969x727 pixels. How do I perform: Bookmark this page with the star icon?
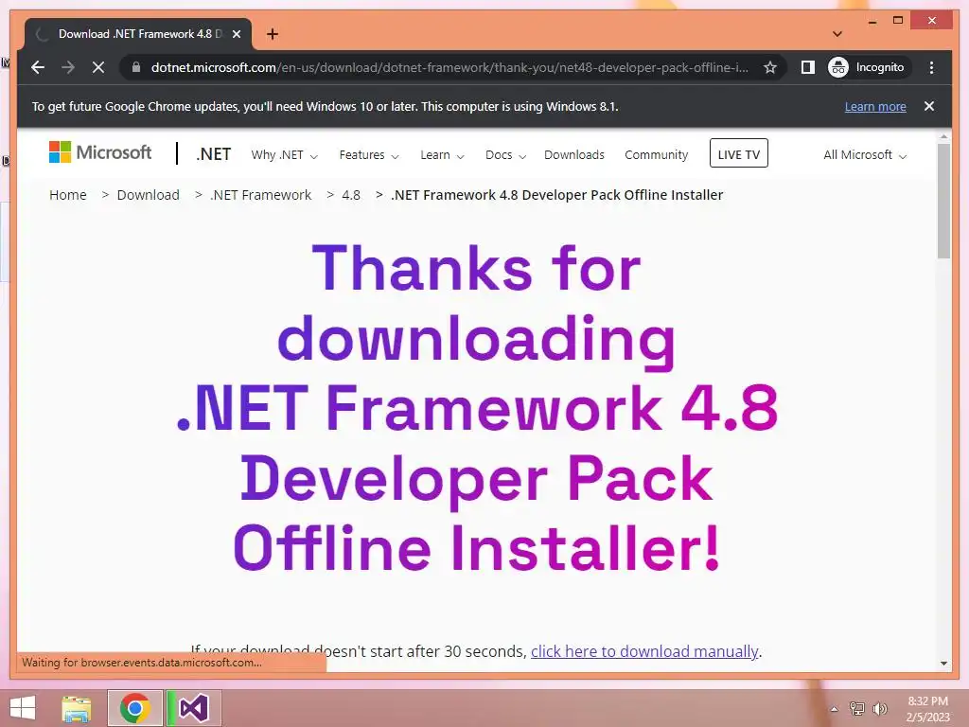point(769,67)
